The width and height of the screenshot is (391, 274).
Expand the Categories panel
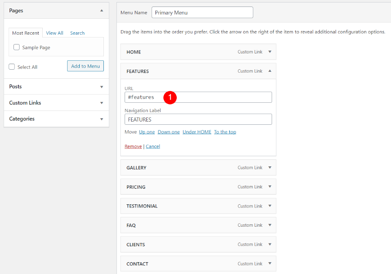101,119
